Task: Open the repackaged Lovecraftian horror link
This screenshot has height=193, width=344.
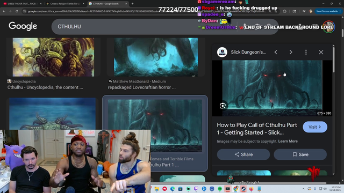Action: [x=141, y=87]
